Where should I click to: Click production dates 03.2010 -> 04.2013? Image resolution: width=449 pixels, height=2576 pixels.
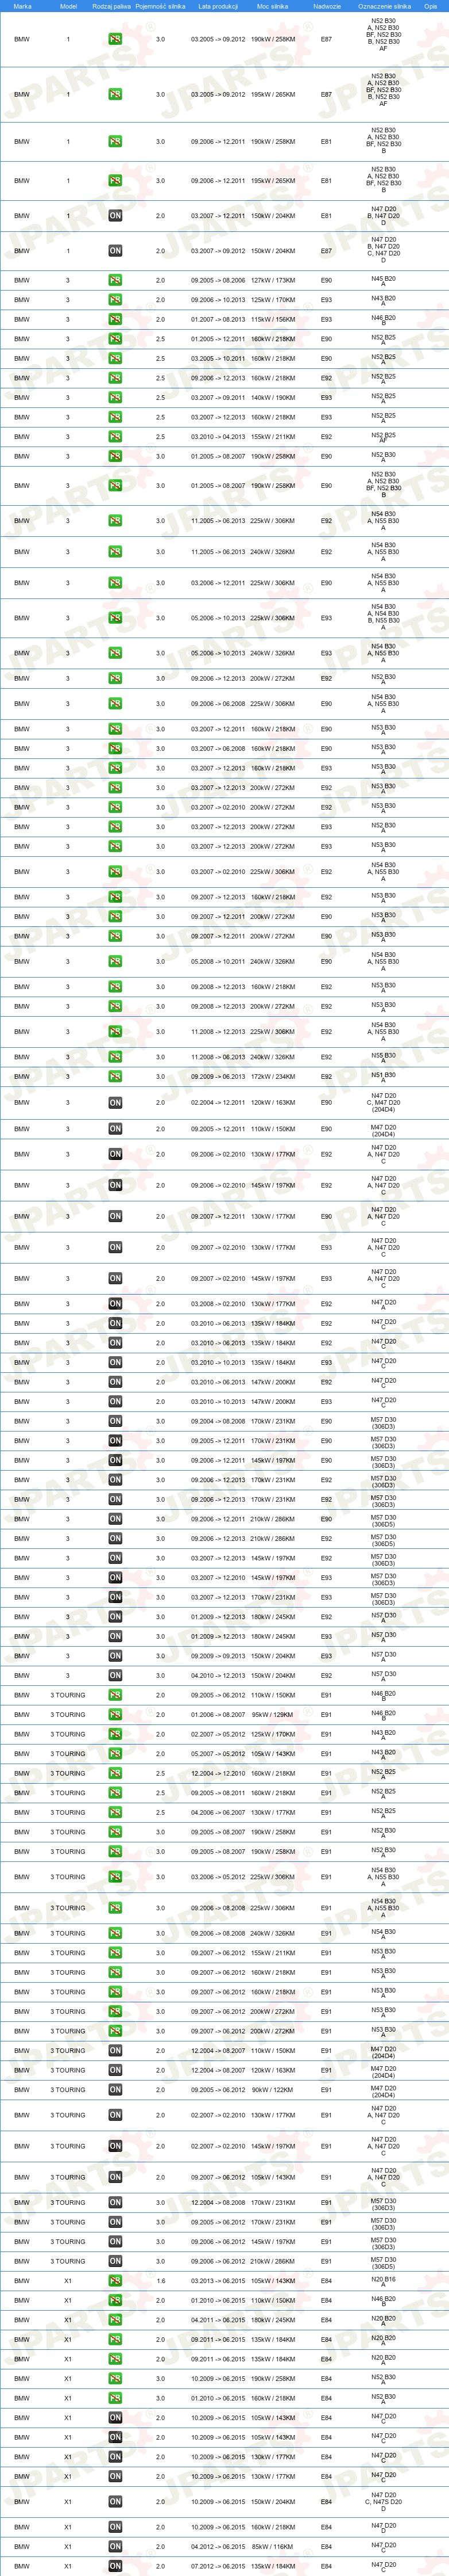[x=218, y=436]
